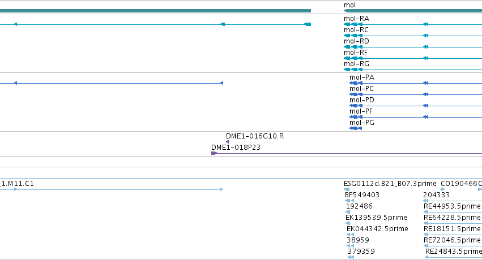Open the mol-PD protein label
This screenshot has width=482, height=260.
click(362, 100)
